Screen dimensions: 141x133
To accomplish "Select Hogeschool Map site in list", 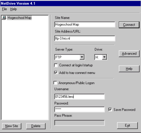I will click(x=19, y=18).
